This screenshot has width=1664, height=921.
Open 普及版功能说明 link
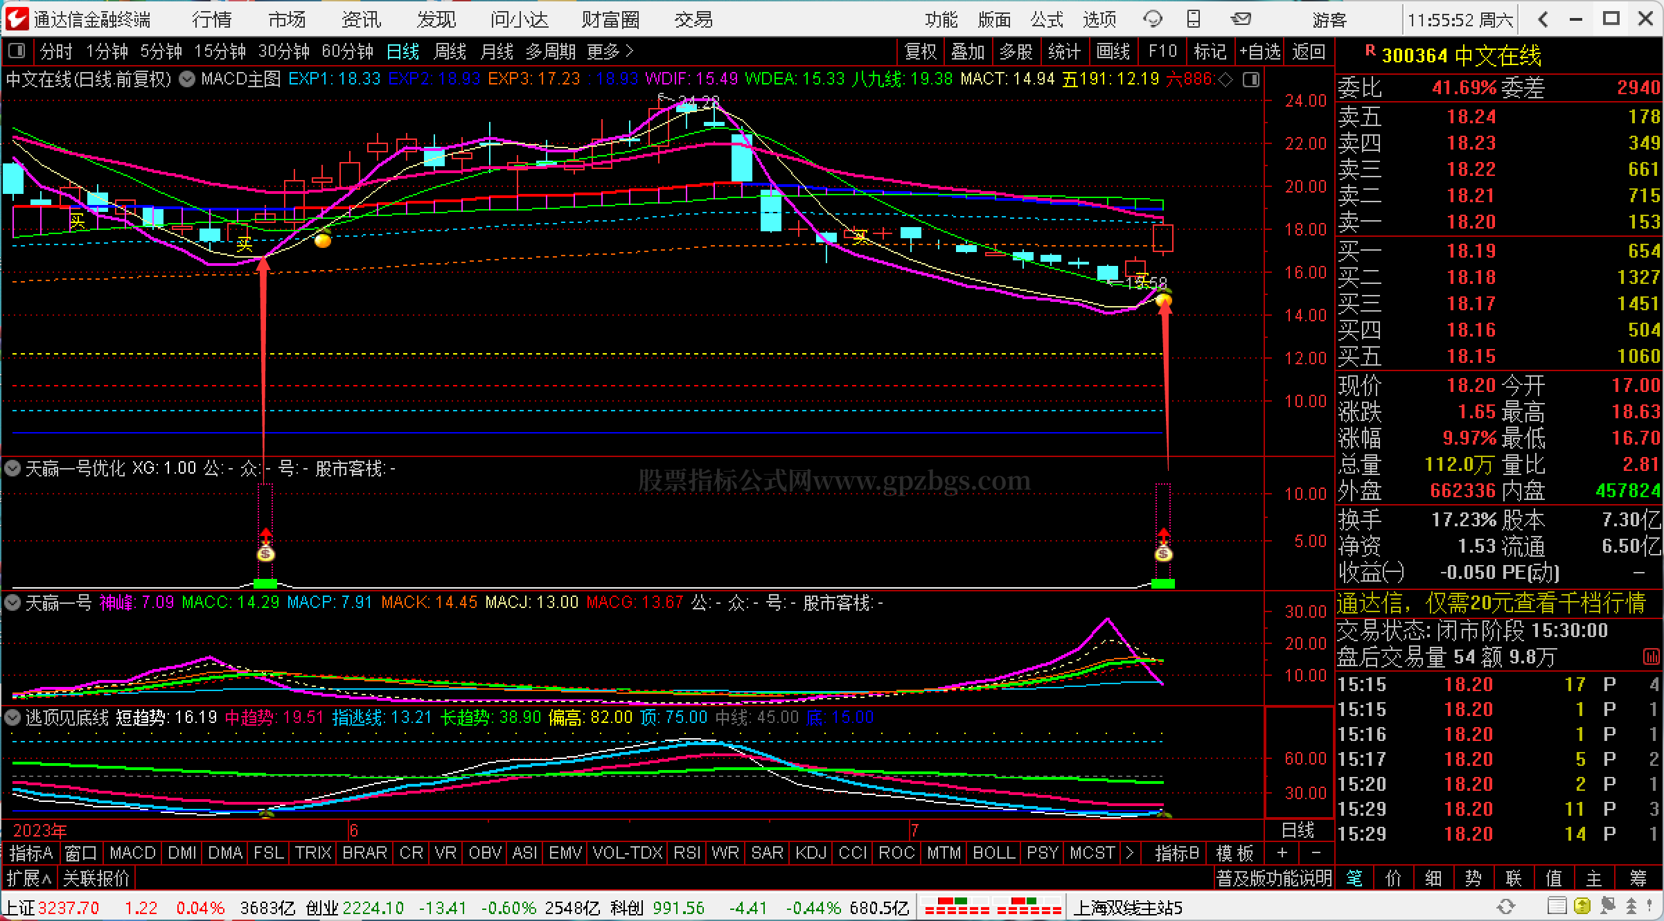click(1274, 878)
